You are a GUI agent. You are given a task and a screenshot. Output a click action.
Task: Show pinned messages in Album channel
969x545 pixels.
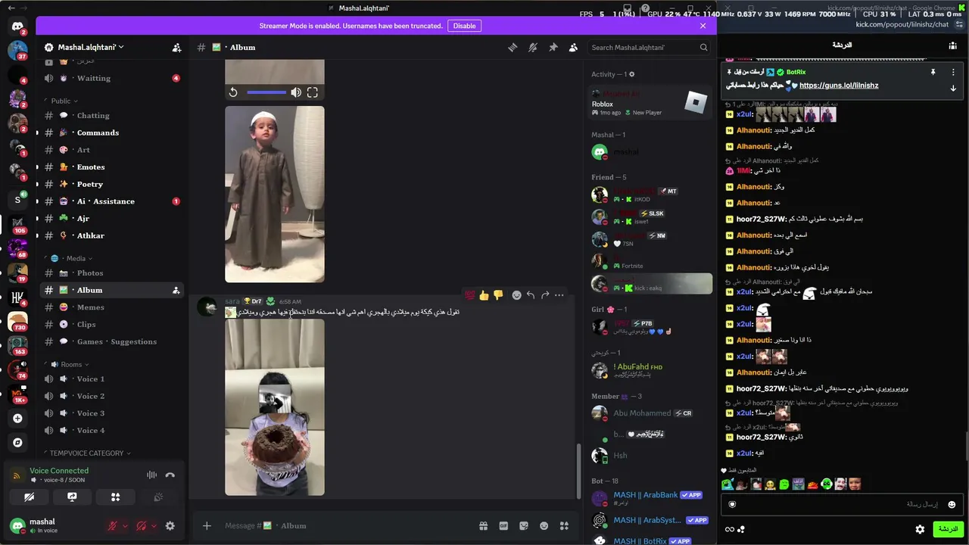pyautogui.click(x=553, y=47)
